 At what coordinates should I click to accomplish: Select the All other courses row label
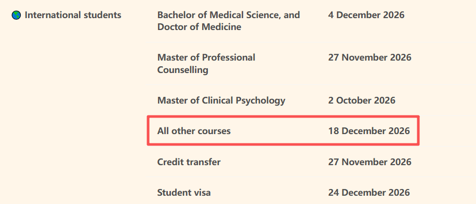[194, 131]
